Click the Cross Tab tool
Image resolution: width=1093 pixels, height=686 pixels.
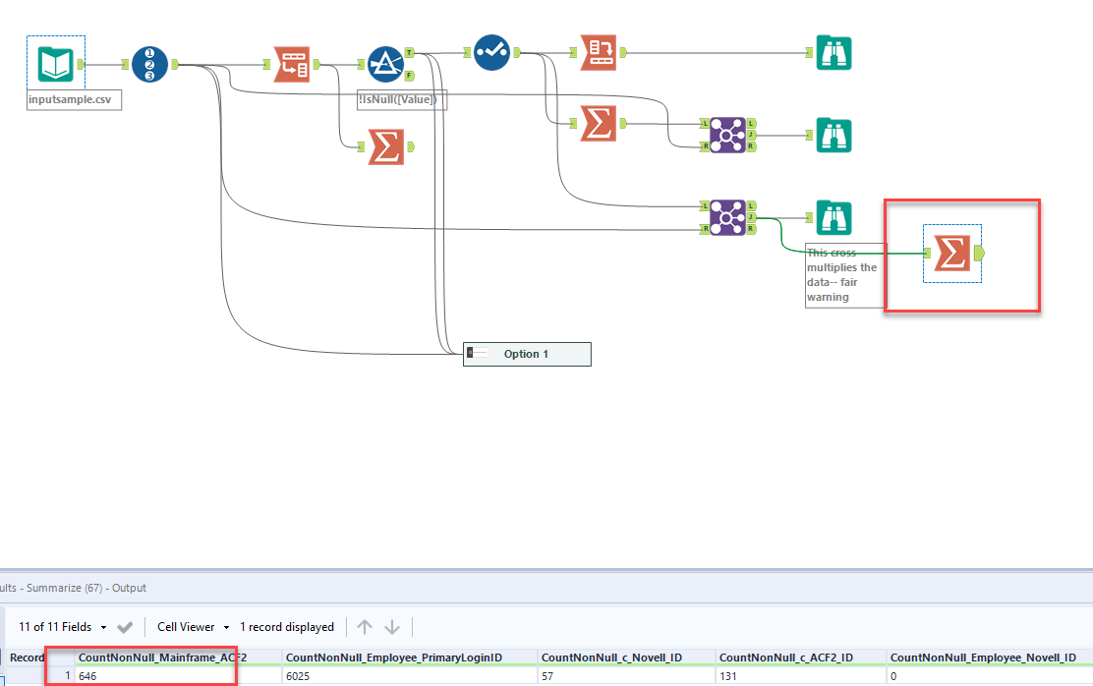coord(293,62)
